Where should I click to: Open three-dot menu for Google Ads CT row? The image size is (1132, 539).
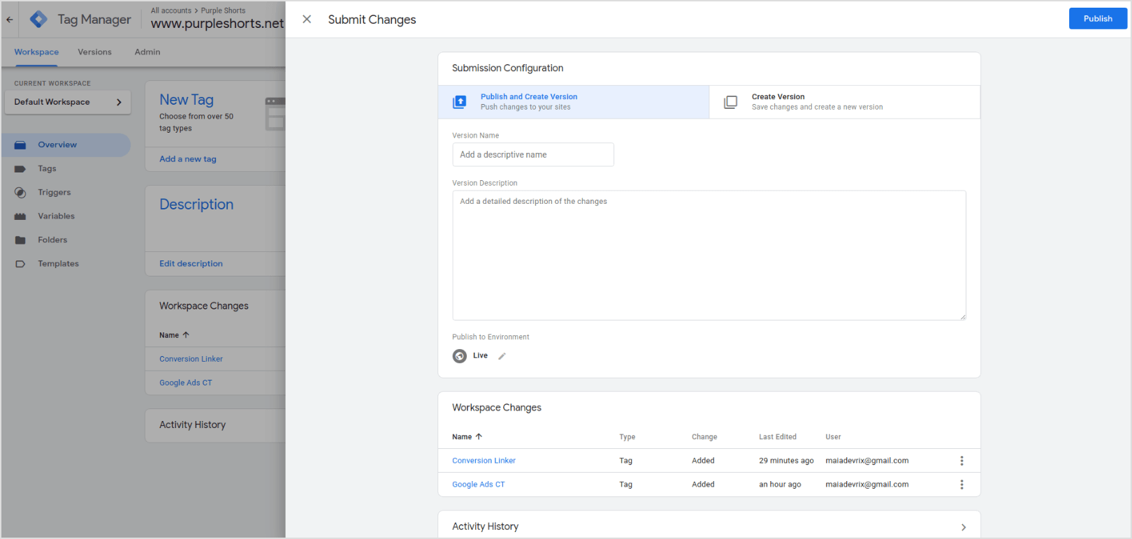[x=962, y=485]
